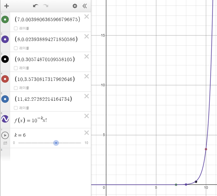
Task: Click the f(x) curve color icon
Action: 5,119
